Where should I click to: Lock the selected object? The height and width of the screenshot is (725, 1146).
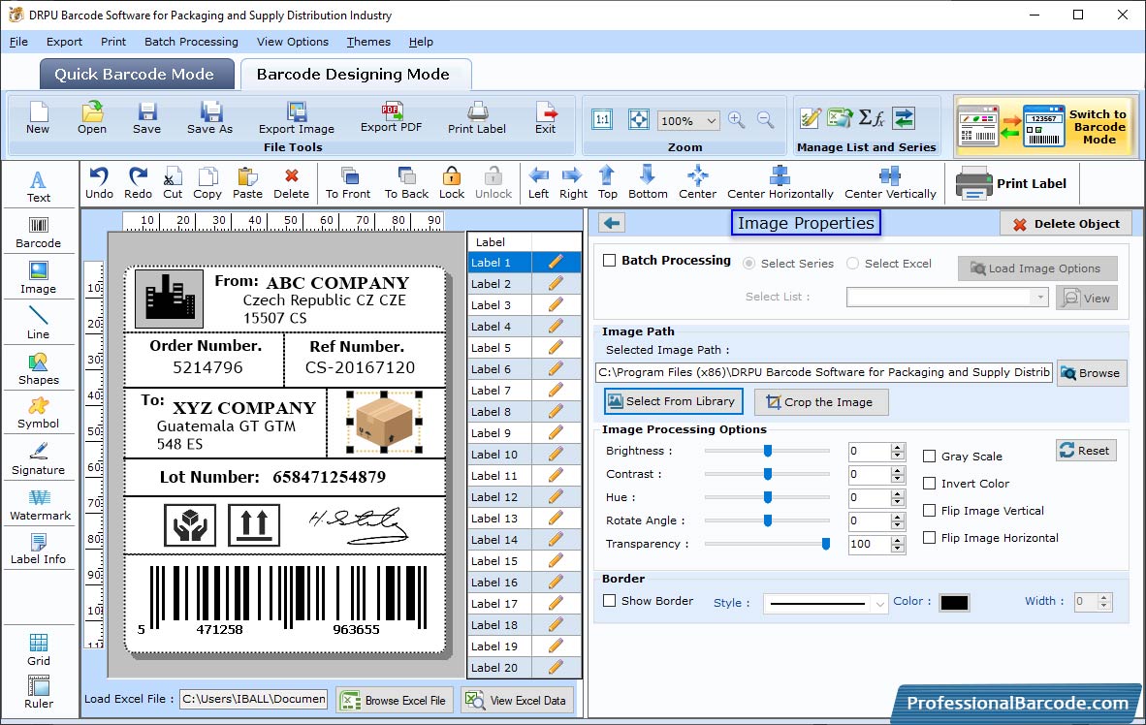pos(452,183)
